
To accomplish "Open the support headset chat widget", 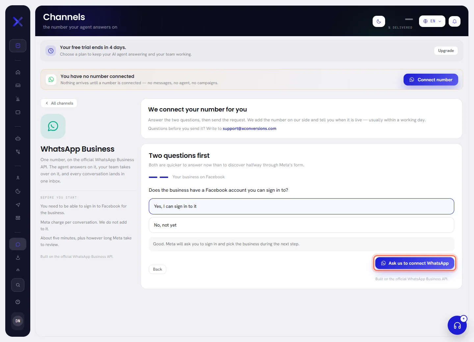I will [457, 325].
